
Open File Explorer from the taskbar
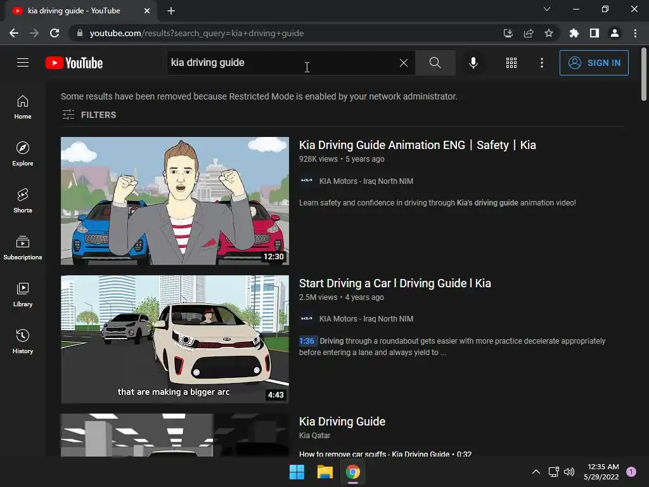[325, 472]
